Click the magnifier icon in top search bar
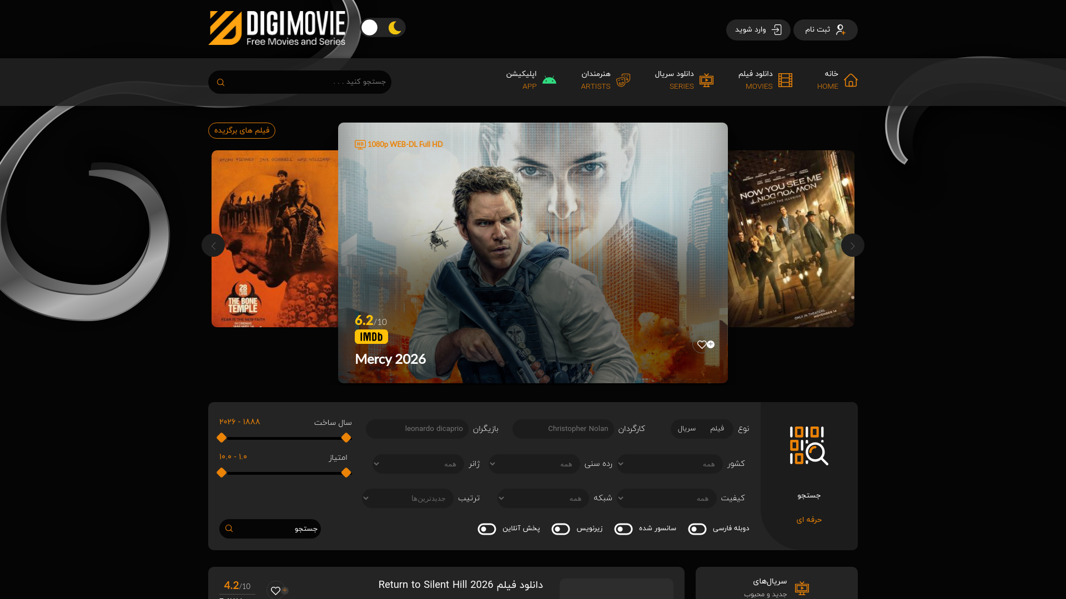This screenshot has height=599, width=1066. (x=220, y=83)
